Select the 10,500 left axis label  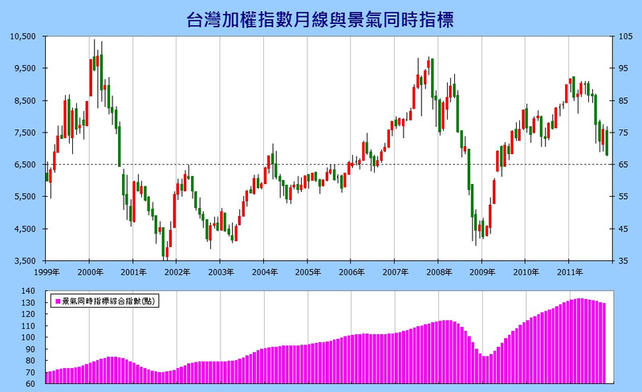tap(25, 36)
